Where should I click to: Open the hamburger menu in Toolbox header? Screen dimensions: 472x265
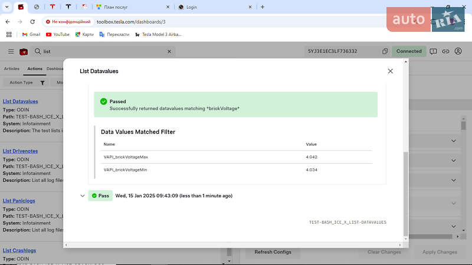11,51
